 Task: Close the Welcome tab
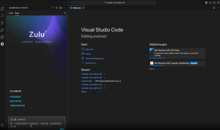(83, 8)
